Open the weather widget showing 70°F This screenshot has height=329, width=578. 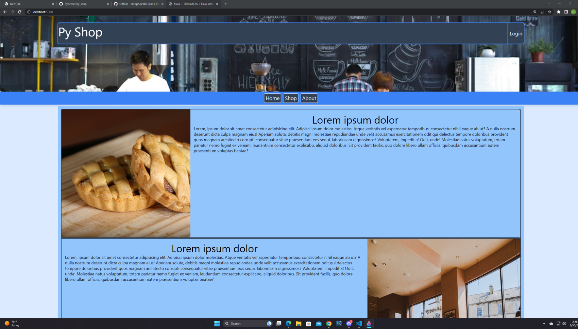pyautogui.click(x=12, y=323)
